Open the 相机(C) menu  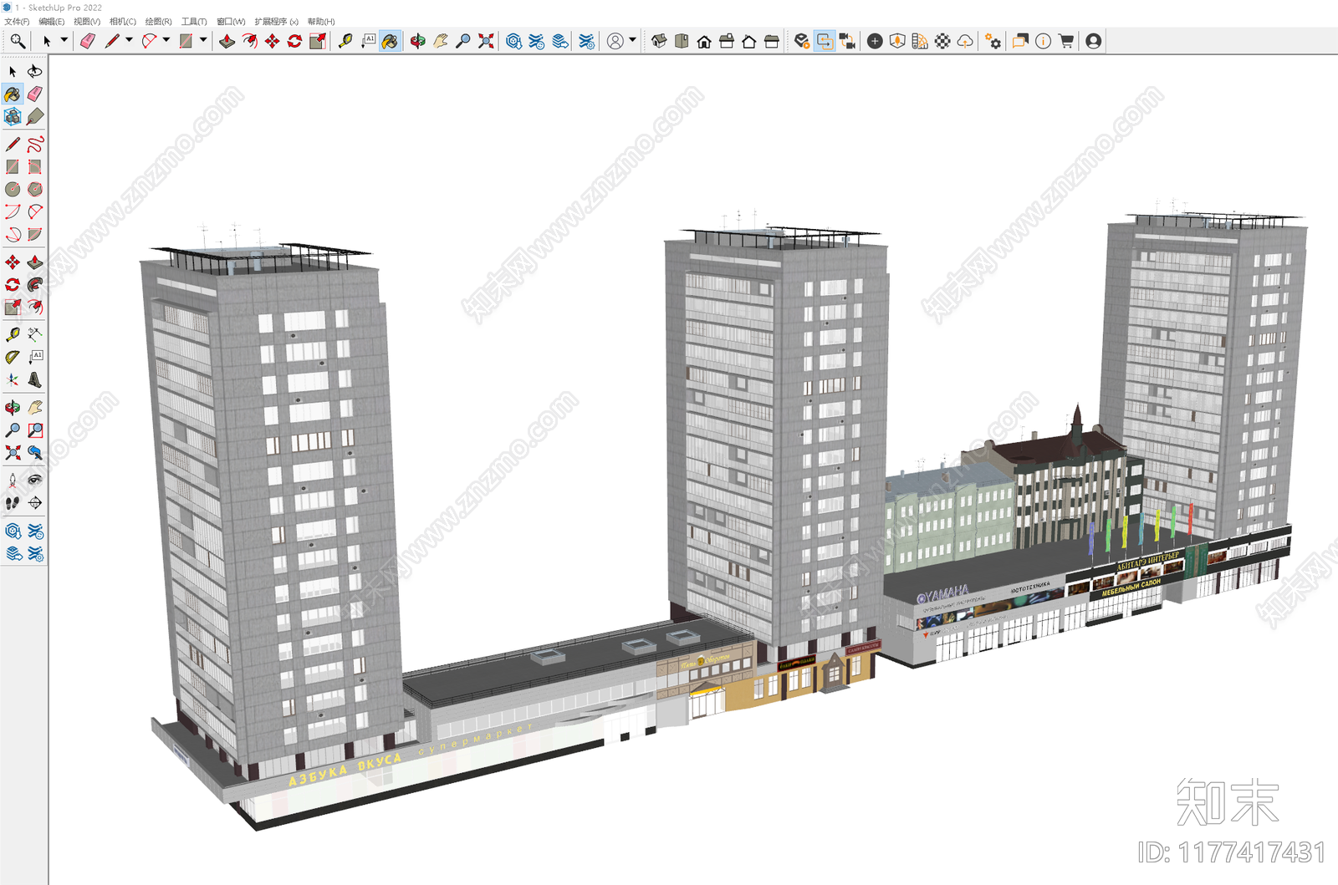pyautogui.click(x=123, y=22)
